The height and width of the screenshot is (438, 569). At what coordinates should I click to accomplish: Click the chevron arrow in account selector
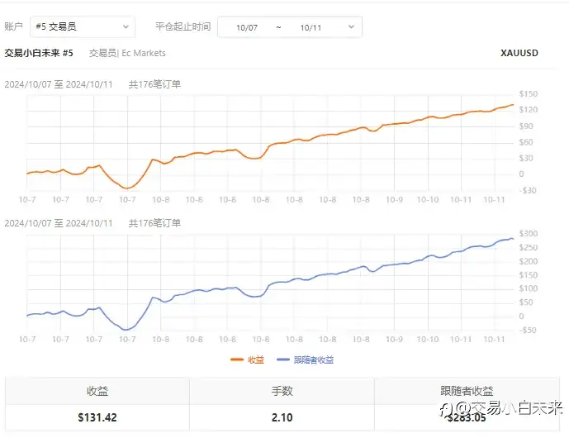pos(126,27)
